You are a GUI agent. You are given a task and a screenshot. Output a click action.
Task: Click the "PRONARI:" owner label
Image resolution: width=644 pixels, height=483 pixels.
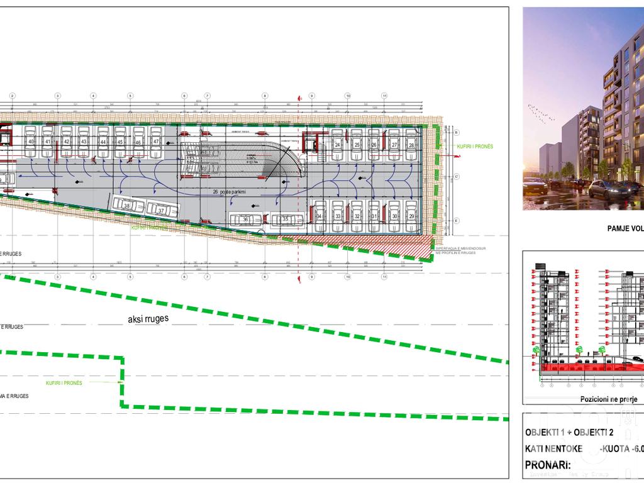point(548,465)
